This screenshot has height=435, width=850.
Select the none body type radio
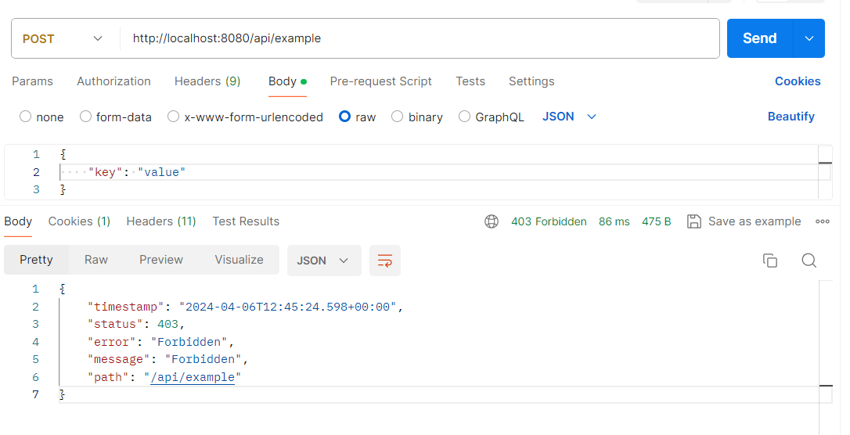pos(26,117)
